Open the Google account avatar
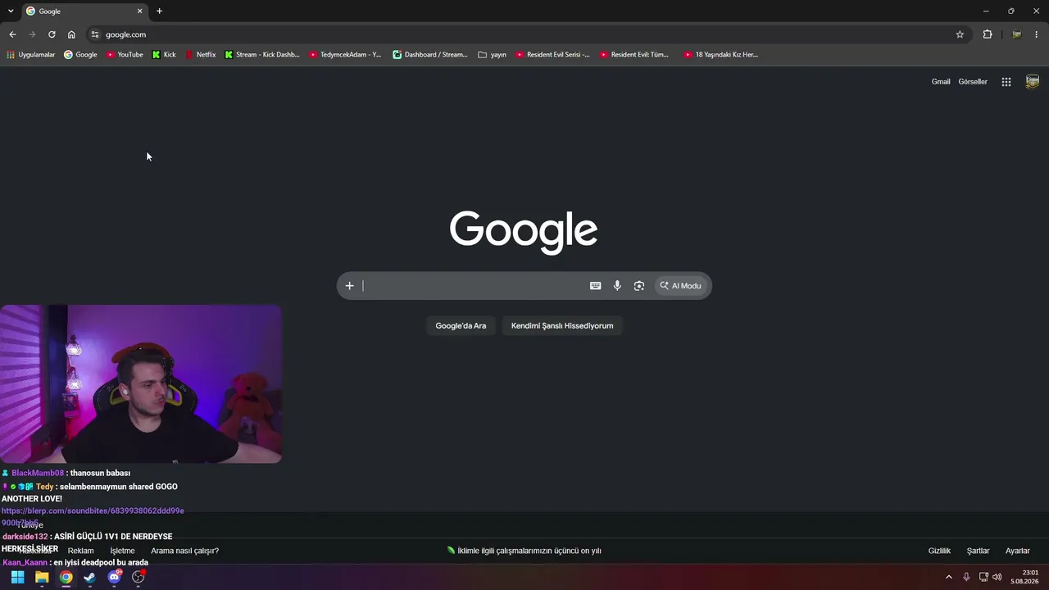The width and height of the screenshot is (1049, 590). click(1033, 82)
